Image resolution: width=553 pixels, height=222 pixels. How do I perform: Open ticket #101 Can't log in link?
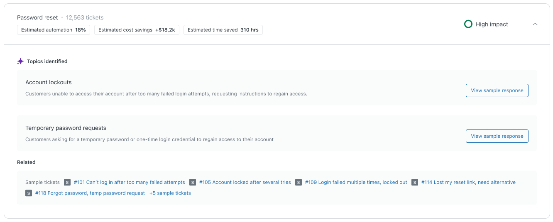pyautogui.click(x=129, y=182)
